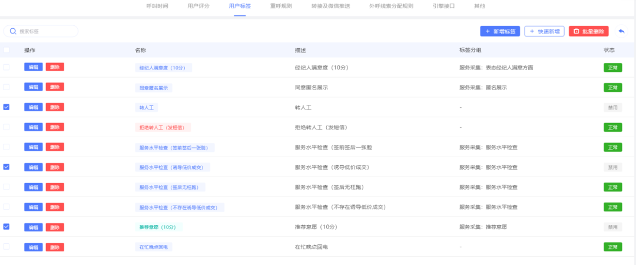Uncheck the box for the 推荐意愿（10分） row
Screen dimensions: 636x265
[x=6, y=227]
